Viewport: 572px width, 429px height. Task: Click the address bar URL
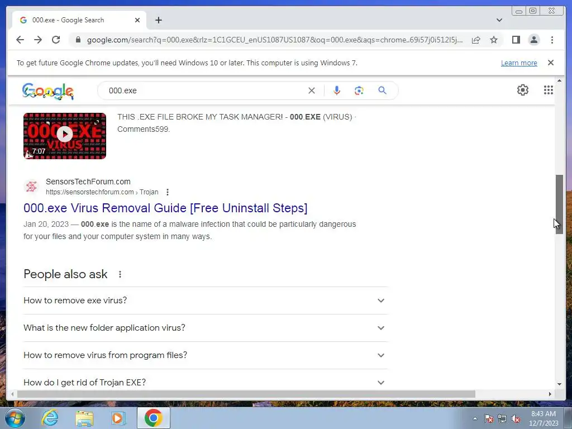pyautogui.click(x=275, y=40)
